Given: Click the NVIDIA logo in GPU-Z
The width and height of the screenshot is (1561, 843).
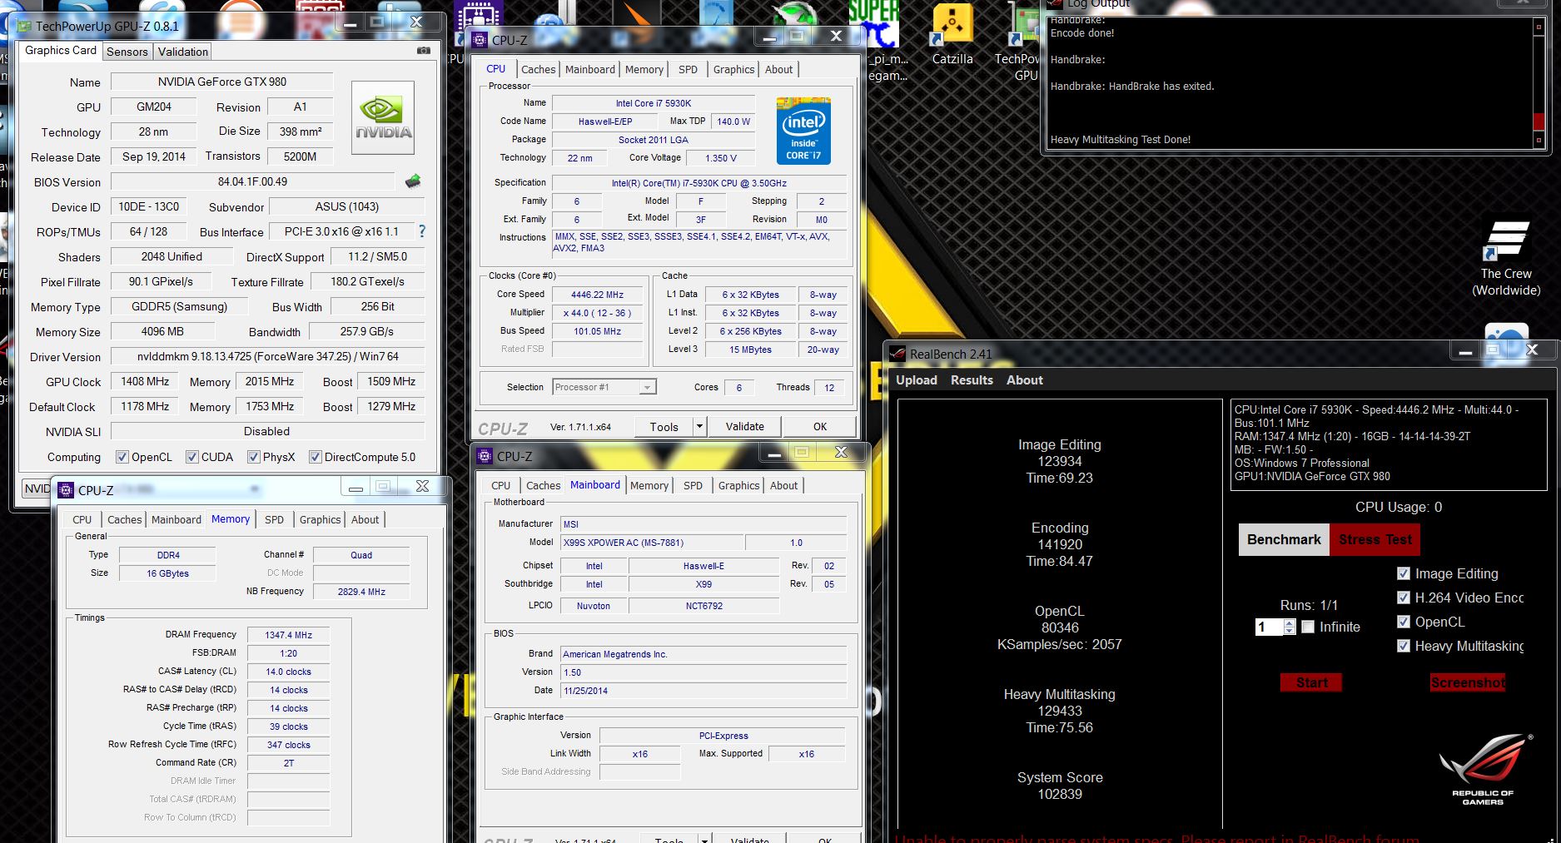Looking at the screenshot, I should click(383, 118).
